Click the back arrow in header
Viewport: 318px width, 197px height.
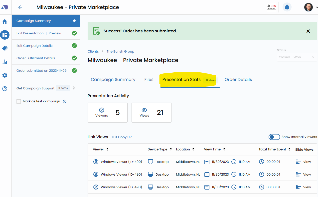click(20, 7)
